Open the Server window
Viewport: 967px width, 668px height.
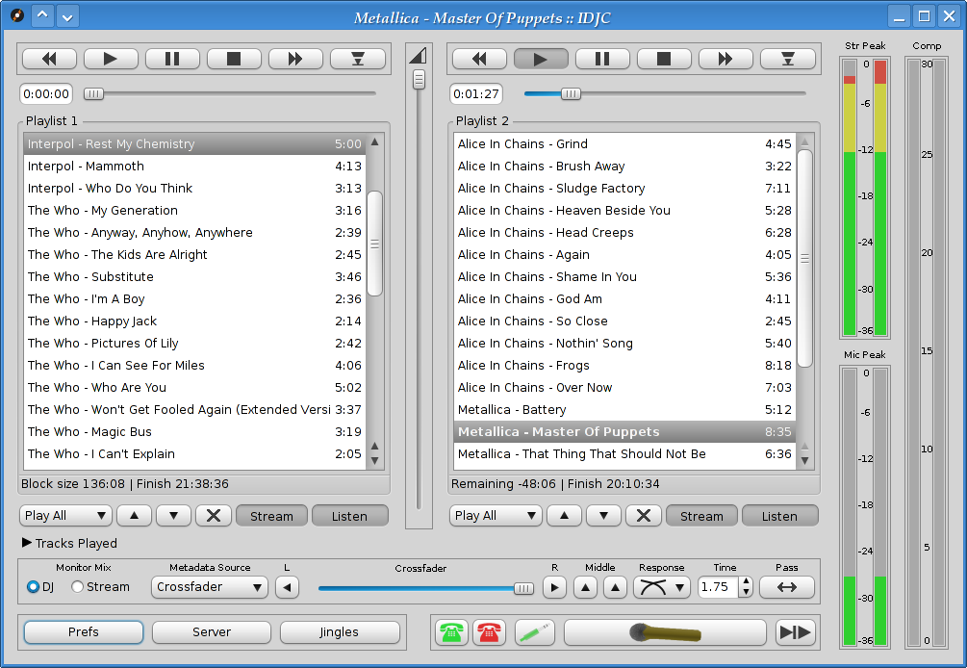212,632
